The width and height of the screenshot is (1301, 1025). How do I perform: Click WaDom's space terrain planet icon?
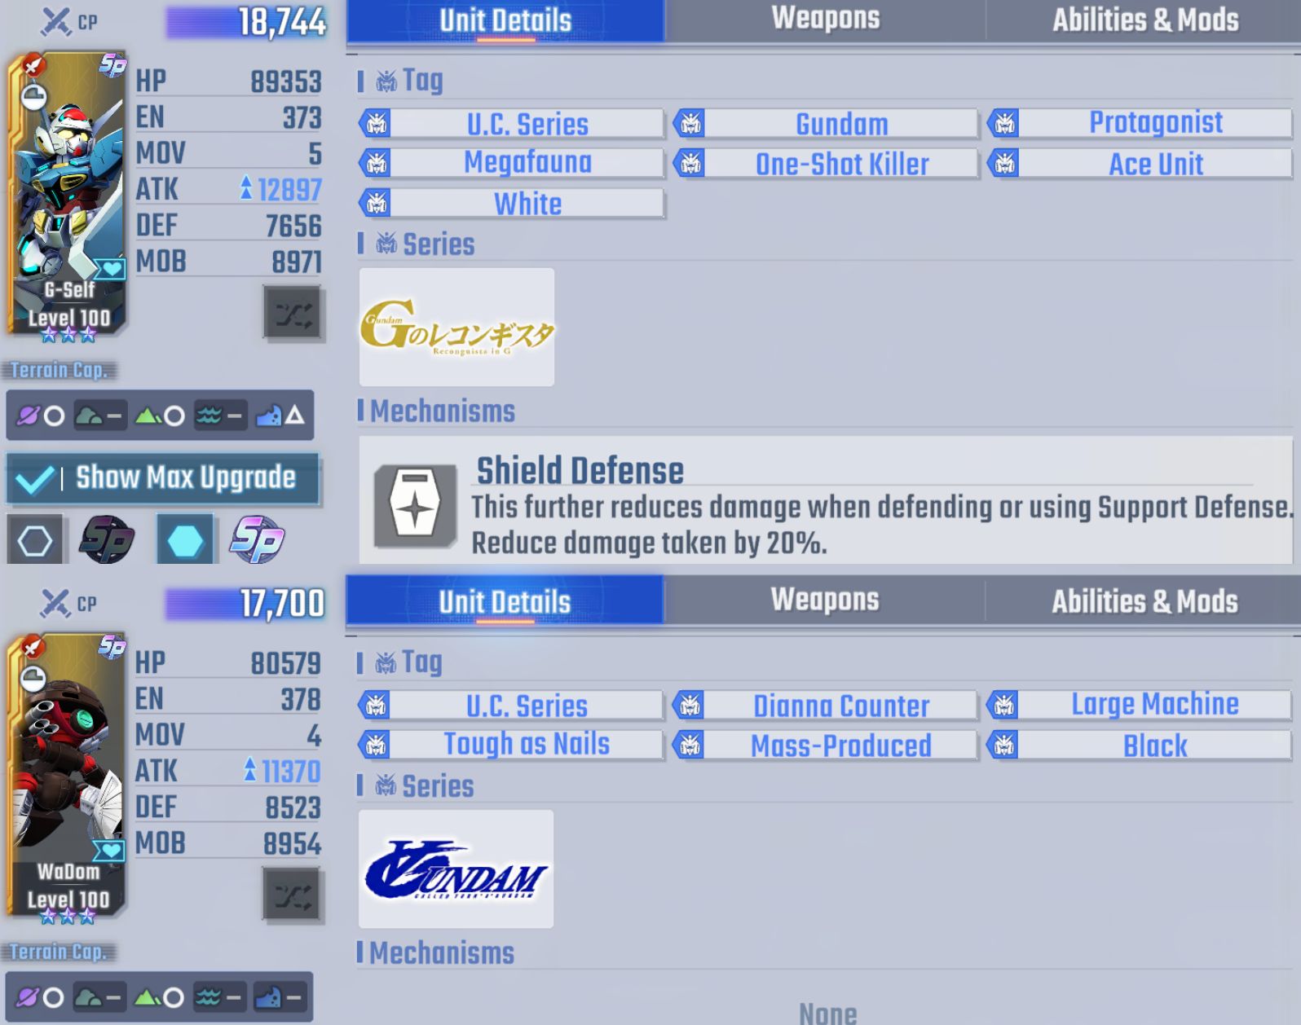tap(28, 996)
